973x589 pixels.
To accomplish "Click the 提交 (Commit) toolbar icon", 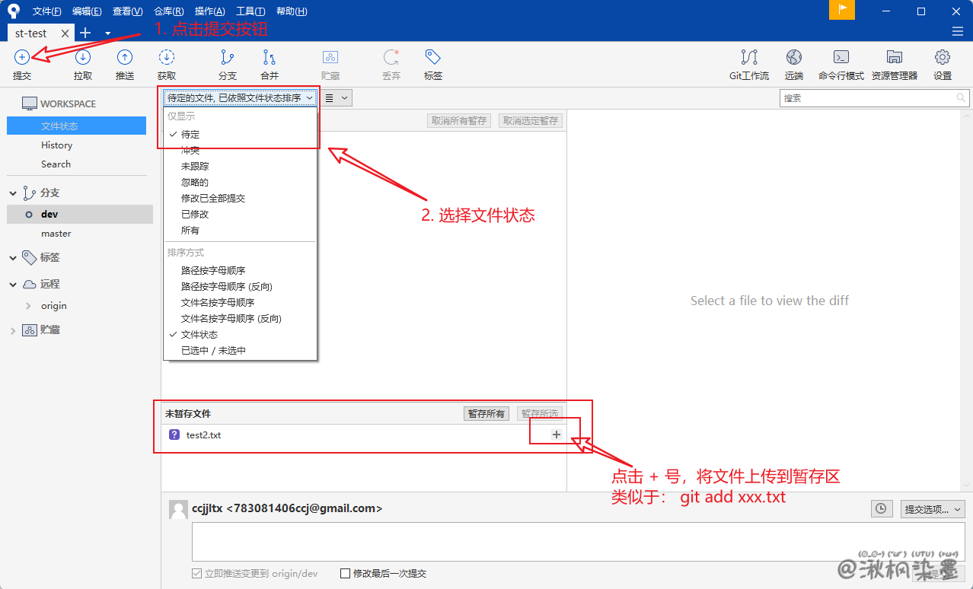I will pos(22,58).
